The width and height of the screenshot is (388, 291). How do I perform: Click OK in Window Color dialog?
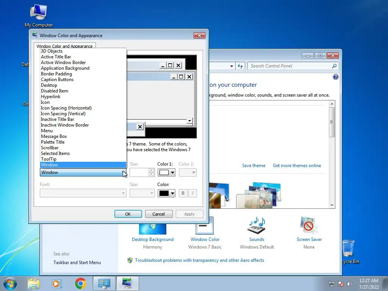tap(128, 214)
